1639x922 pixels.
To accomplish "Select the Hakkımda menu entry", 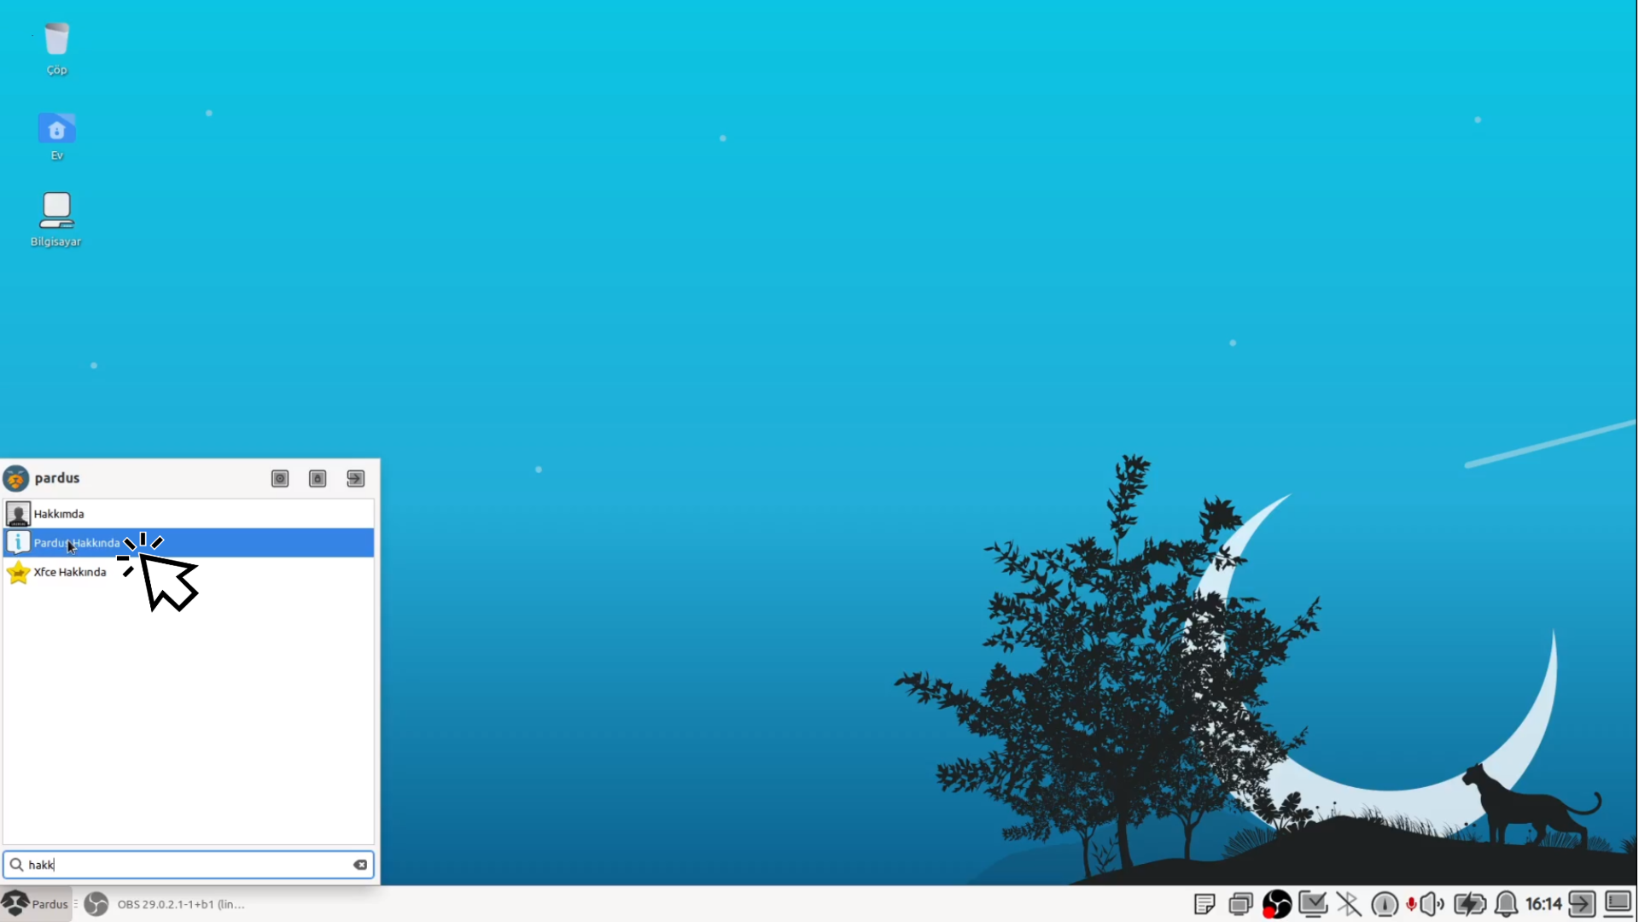I will pos(59,514).
